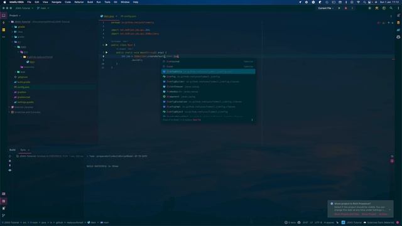Run the Current File configuration
This screenshot has height=226, width=402.
pyautogui.click(x=339, y=8)
